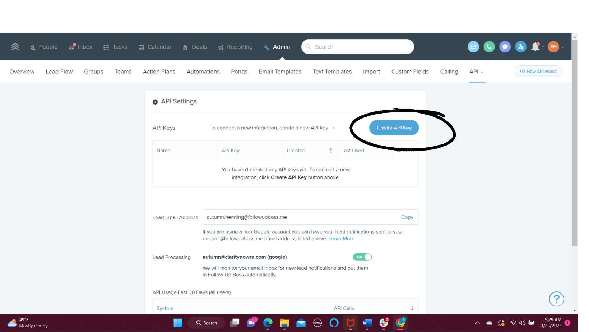This screenshot has height=332, width=589.
Task: Open the Dell app in taskbar
Action: click(x=317, y=323)
